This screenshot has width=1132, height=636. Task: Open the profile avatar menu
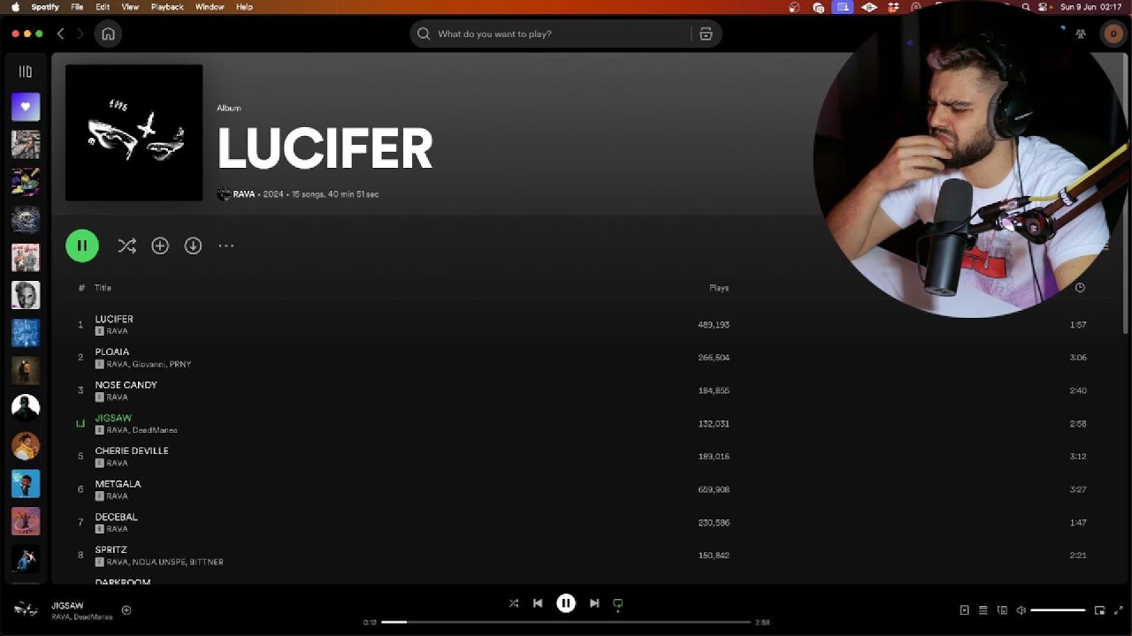1113,34
